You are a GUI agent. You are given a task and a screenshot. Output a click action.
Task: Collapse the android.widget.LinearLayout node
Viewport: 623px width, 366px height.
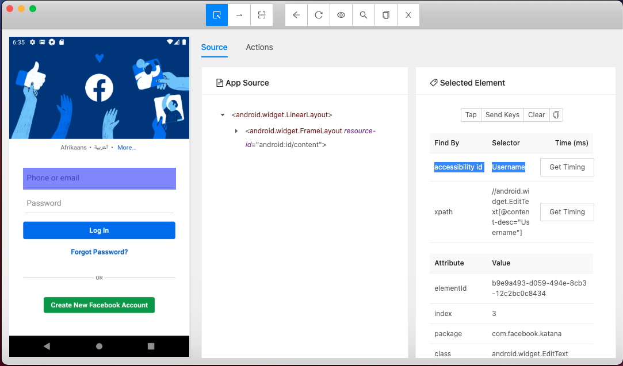click(223, 115)
